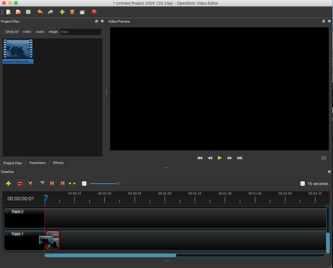Screen dimensions: 333x268
Task: Save the project using the save icon
Action: coord(28,12)
